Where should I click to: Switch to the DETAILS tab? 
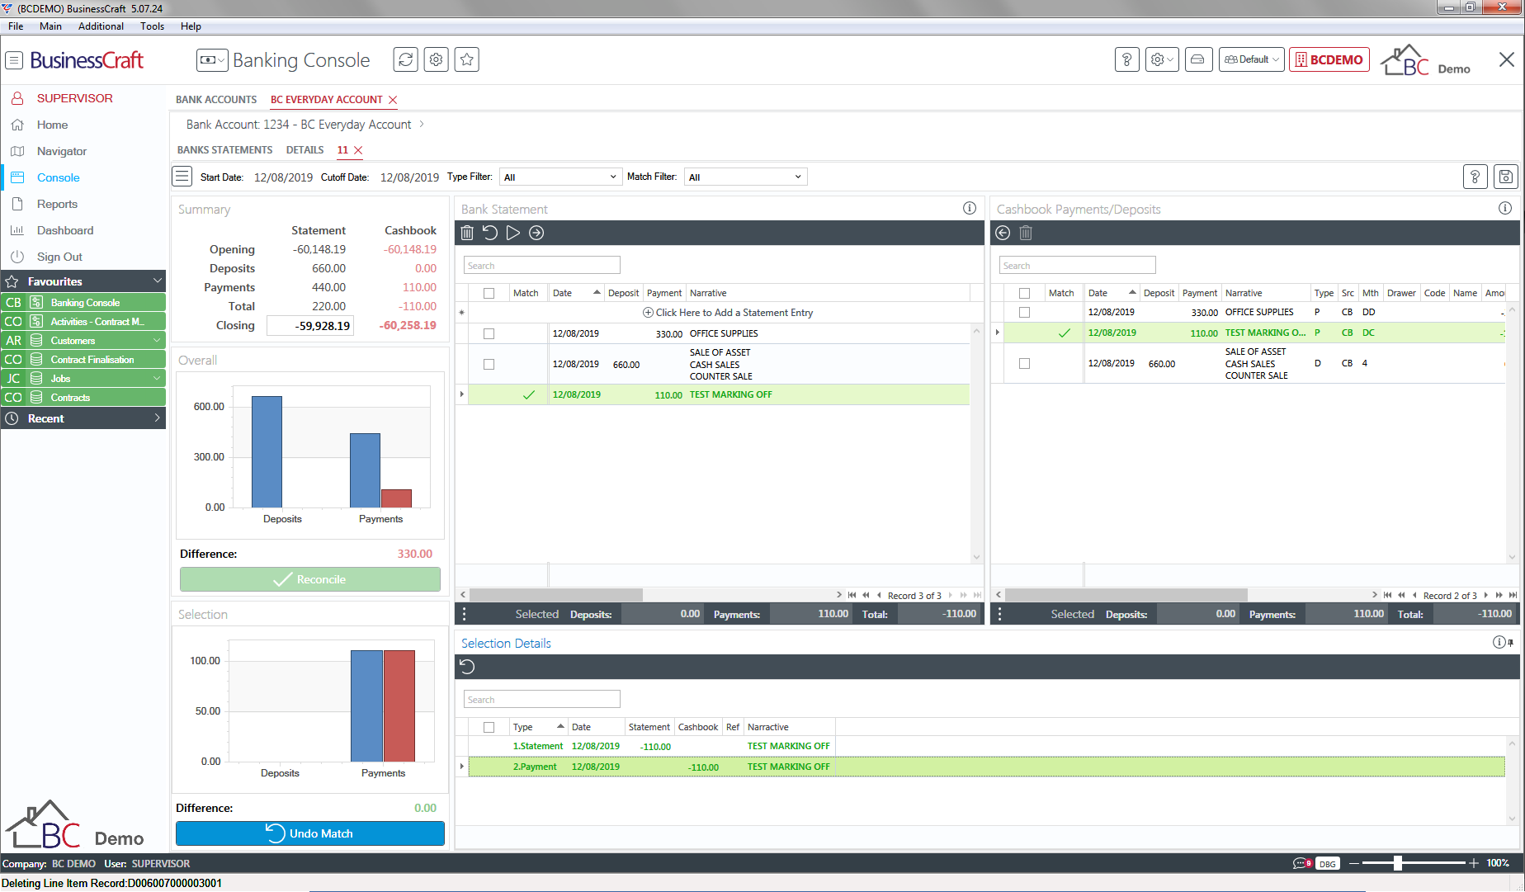305,150
